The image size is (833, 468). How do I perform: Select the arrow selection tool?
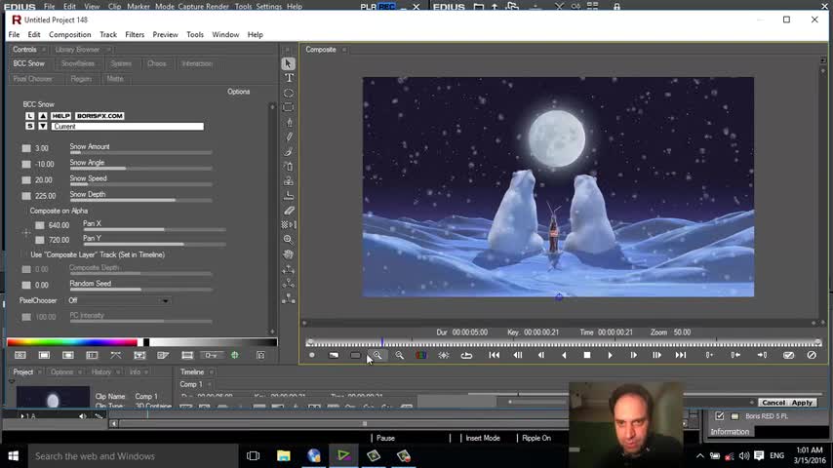click(288, 63)
